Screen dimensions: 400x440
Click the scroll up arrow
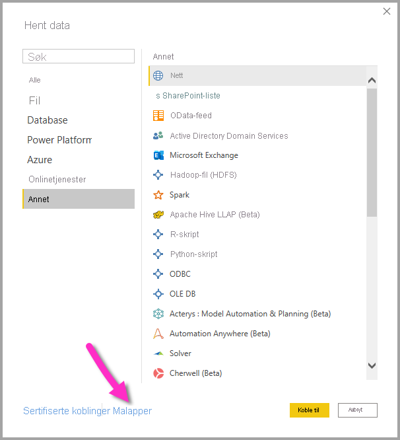372,81
